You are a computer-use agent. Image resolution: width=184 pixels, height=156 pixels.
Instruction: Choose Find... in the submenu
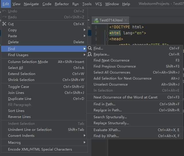pos(135,48)
